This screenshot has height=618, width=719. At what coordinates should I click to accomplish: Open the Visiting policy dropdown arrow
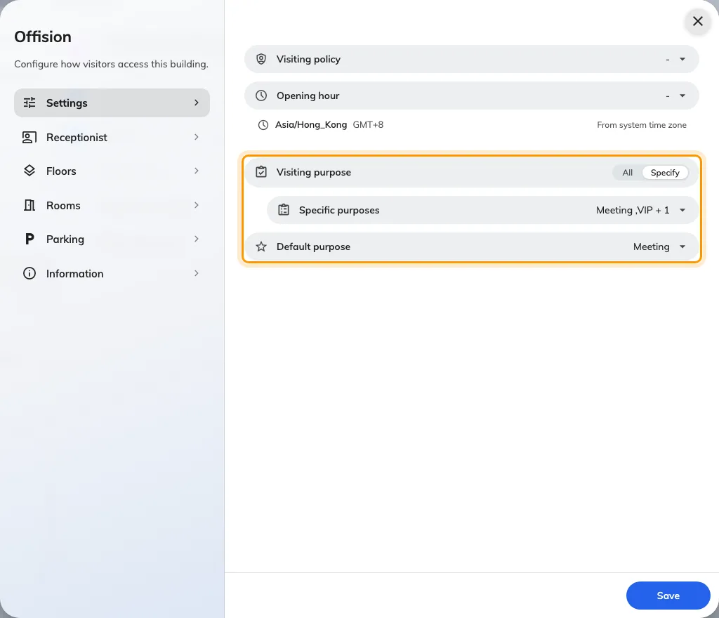coord(682,59)
